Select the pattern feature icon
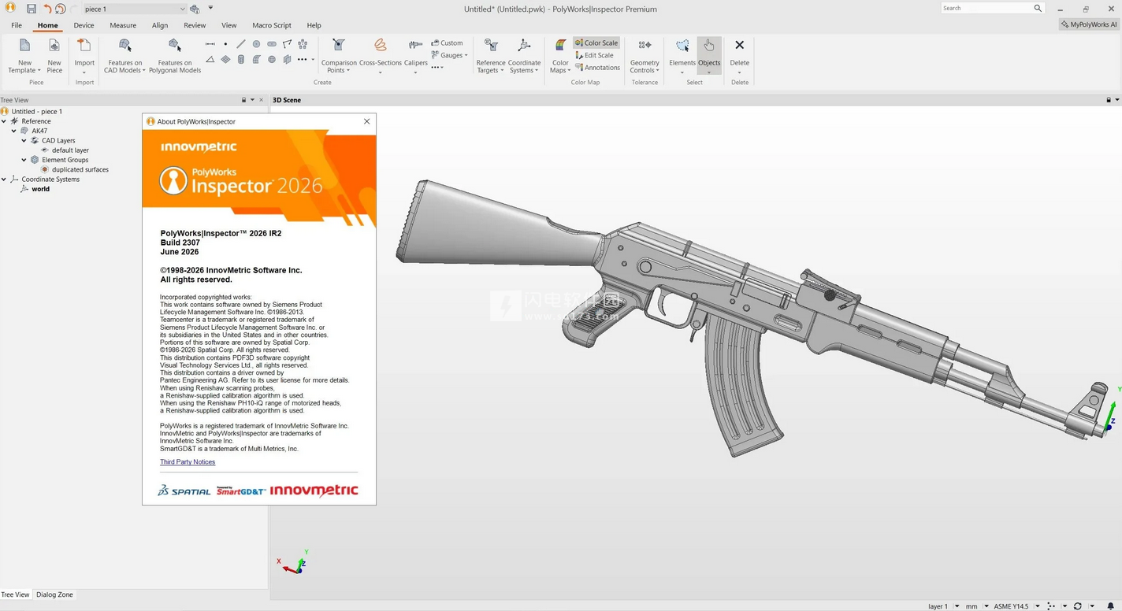Viewport: 1122px width, 611px height. [303, 44]
